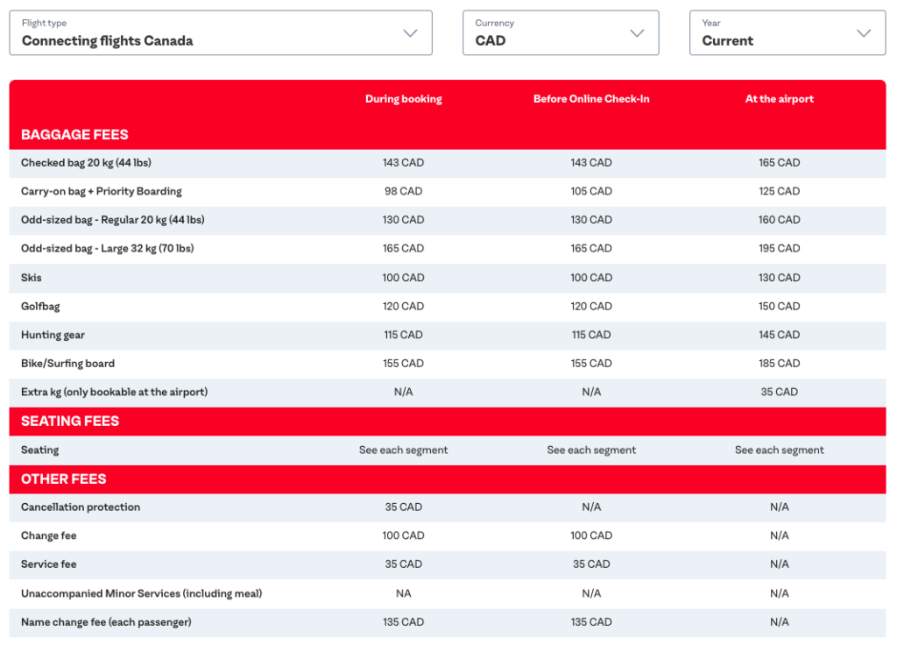Click See each segment under During booking

(x=403, y=450)
